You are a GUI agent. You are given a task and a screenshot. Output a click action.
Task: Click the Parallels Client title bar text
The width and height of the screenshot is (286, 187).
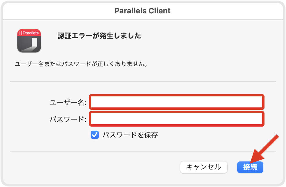pos(143,11)
